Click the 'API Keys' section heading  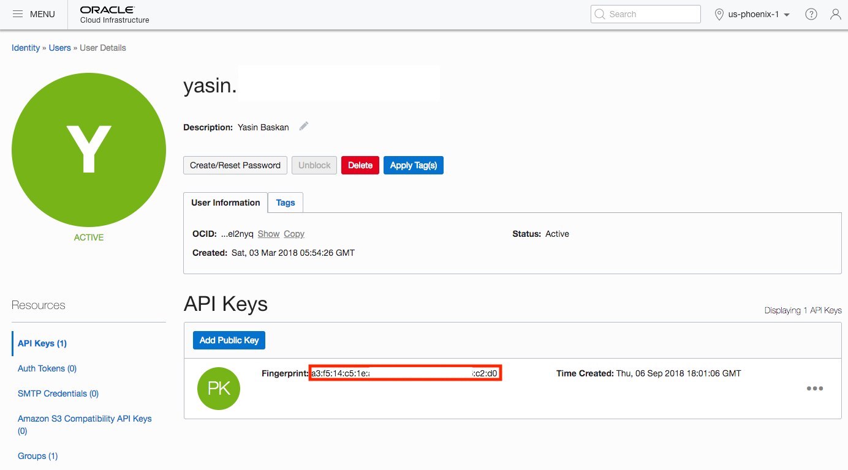pyautogui.click(x=225, y=304)
